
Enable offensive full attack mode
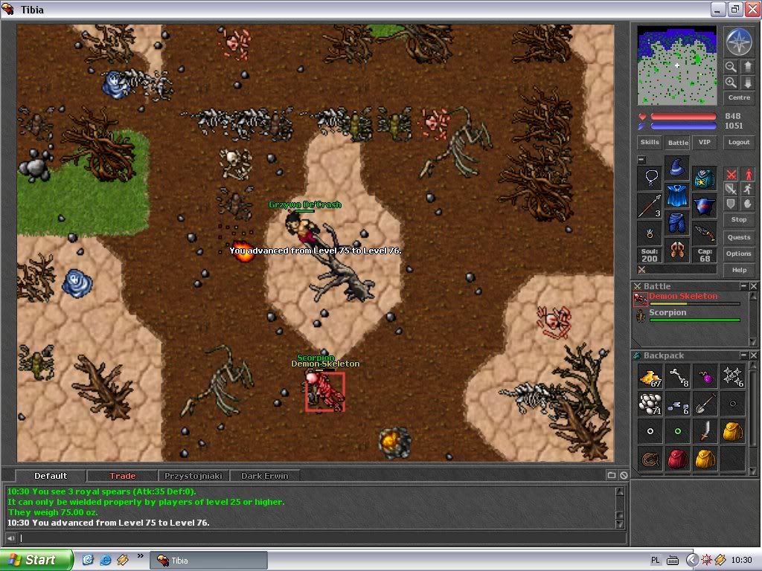click(x=731, y=174)
